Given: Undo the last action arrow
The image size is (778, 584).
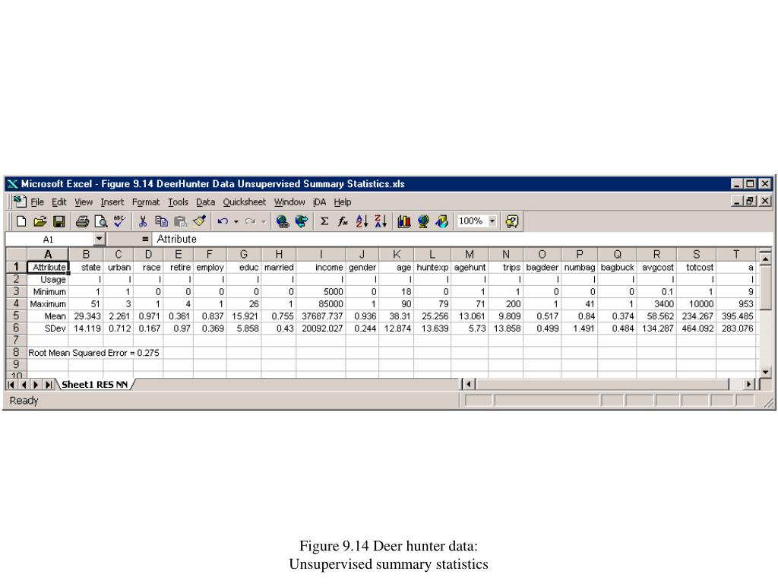Looking at the screenshot, I should pyautogui.click(x=223, y=221).
